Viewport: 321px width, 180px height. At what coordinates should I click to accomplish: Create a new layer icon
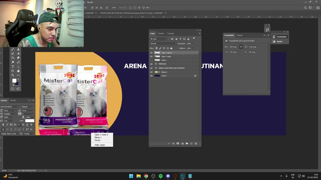click(191, 143)
